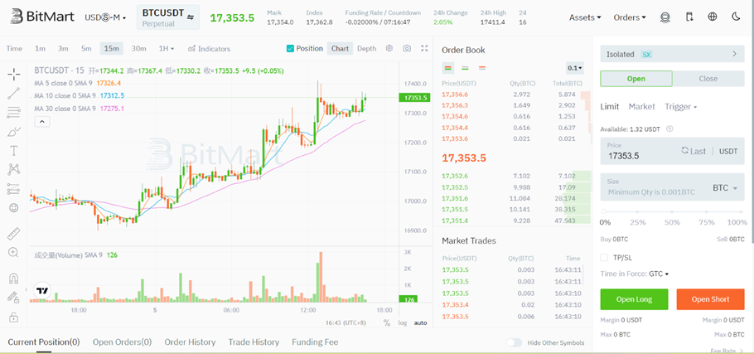This screenshot has height=354, width=754.
Task: Take a chart snapshot with camera icon
Action: pyautogui.click(x=407, y=48)
